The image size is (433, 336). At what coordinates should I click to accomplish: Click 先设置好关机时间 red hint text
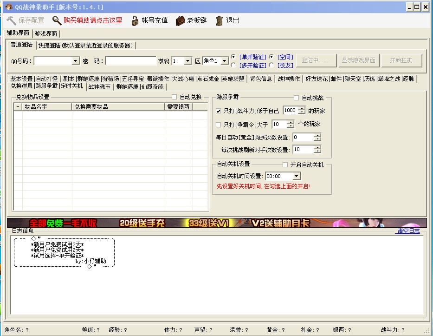tap(264, 186)
